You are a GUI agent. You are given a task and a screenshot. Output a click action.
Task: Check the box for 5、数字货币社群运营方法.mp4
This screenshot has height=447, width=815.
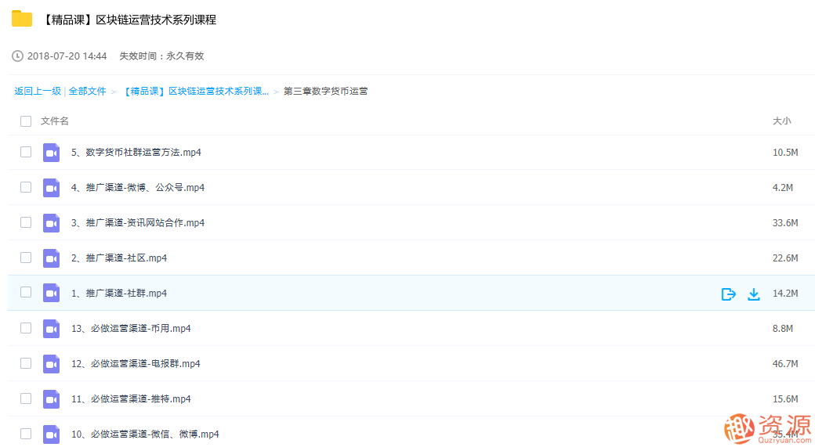click(26, 152)
